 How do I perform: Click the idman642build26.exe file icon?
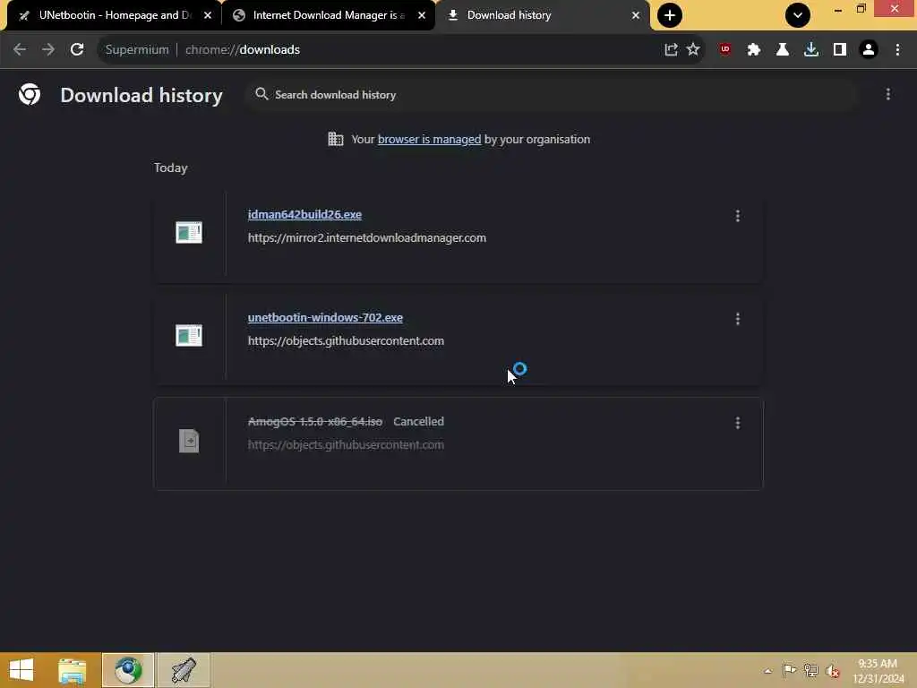click(189, 232)
